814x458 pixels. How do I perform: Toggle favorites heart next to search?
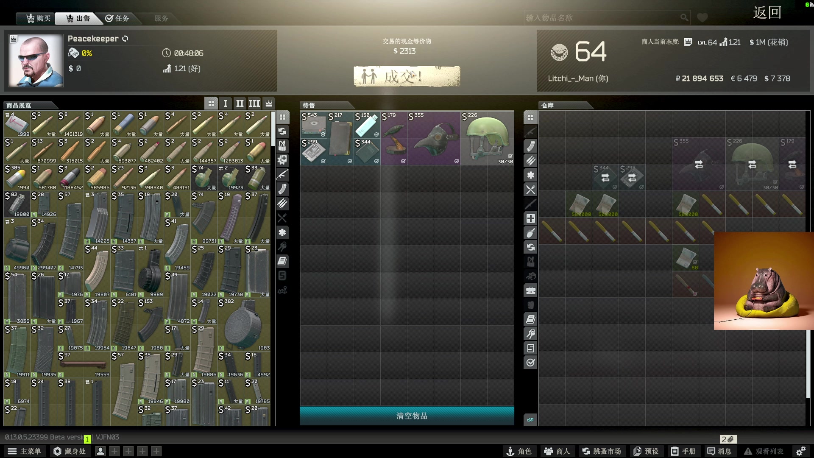point(702,18)
